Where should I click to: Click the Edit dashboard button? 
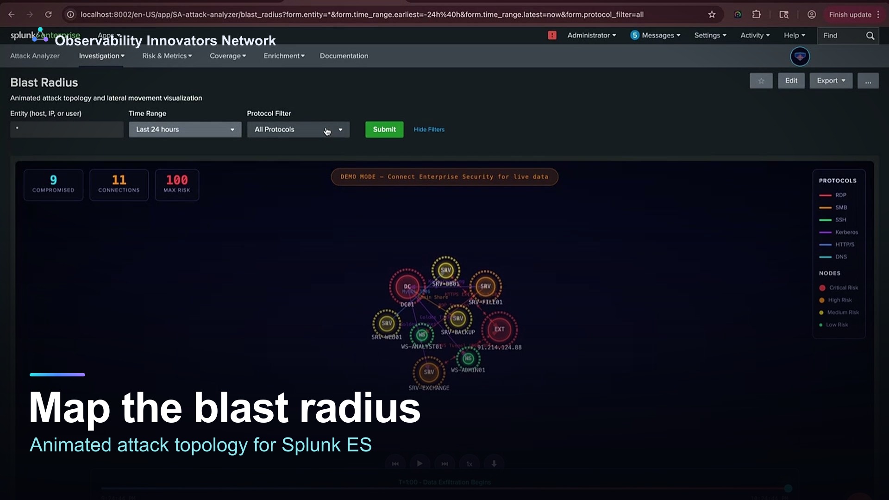[791, 81]
